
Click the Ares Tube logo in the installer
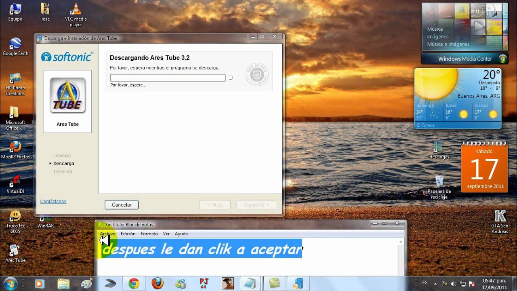[x=67, y=95]
